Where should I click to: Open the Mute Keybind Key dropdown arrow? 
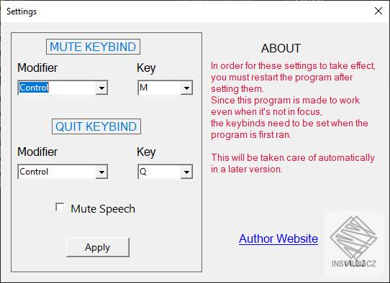[186, 88]
